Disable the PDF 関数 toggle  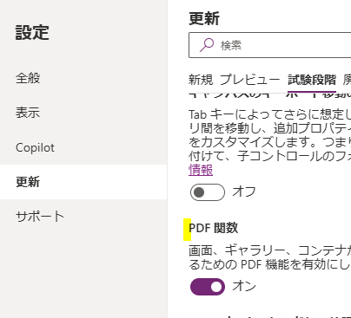coord(208,287)
